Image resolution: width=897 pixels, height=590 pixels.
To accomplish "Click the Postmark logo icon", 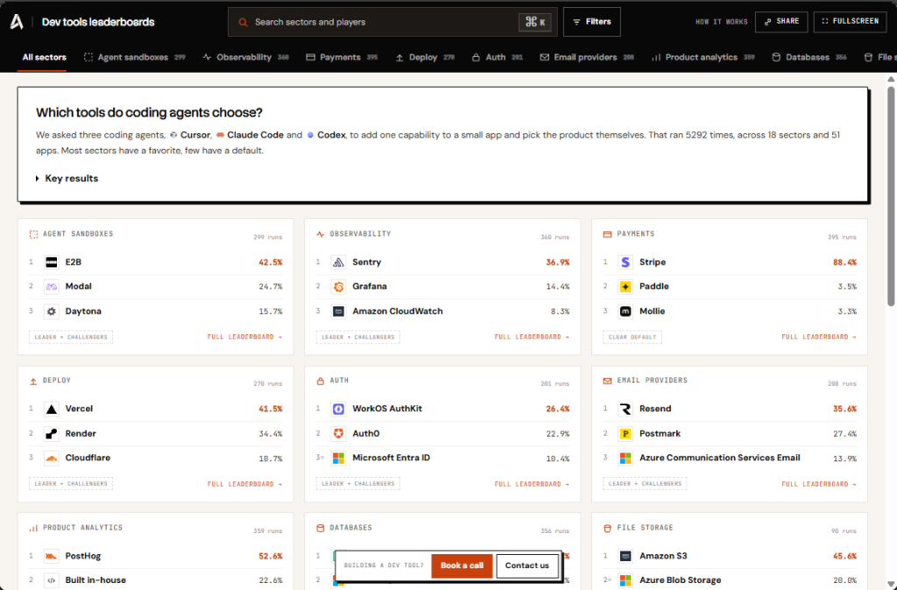I will (625, 434).
